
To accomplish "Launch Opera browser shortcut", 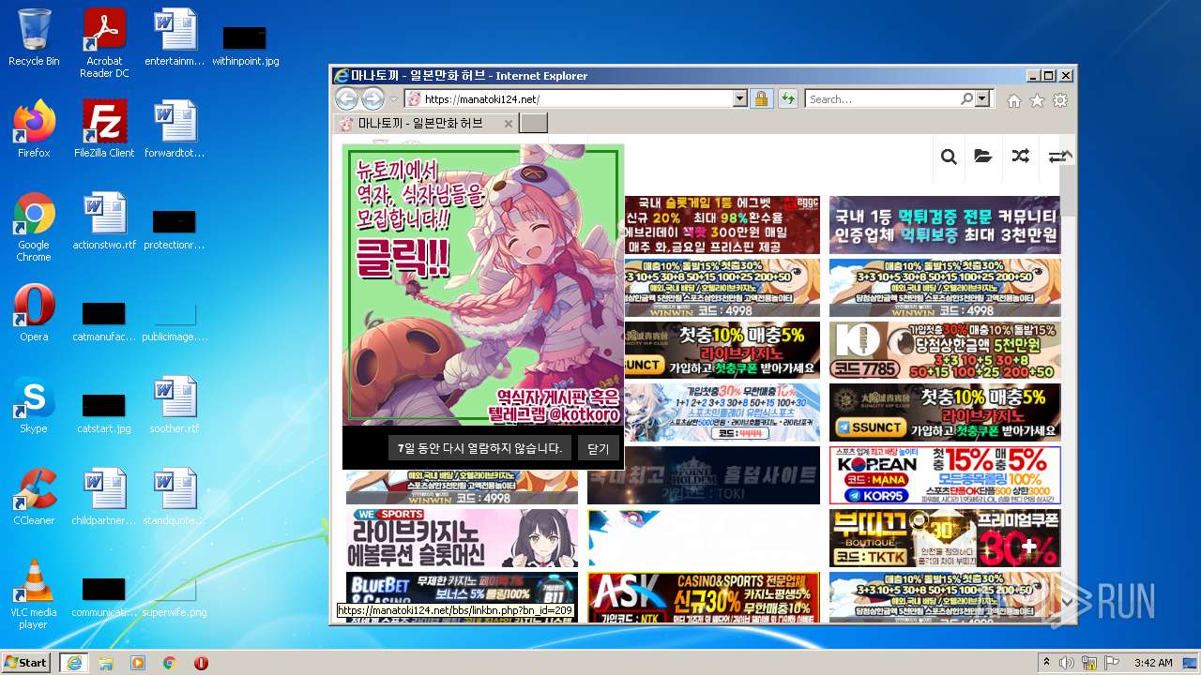I will [x=34, y=312].
